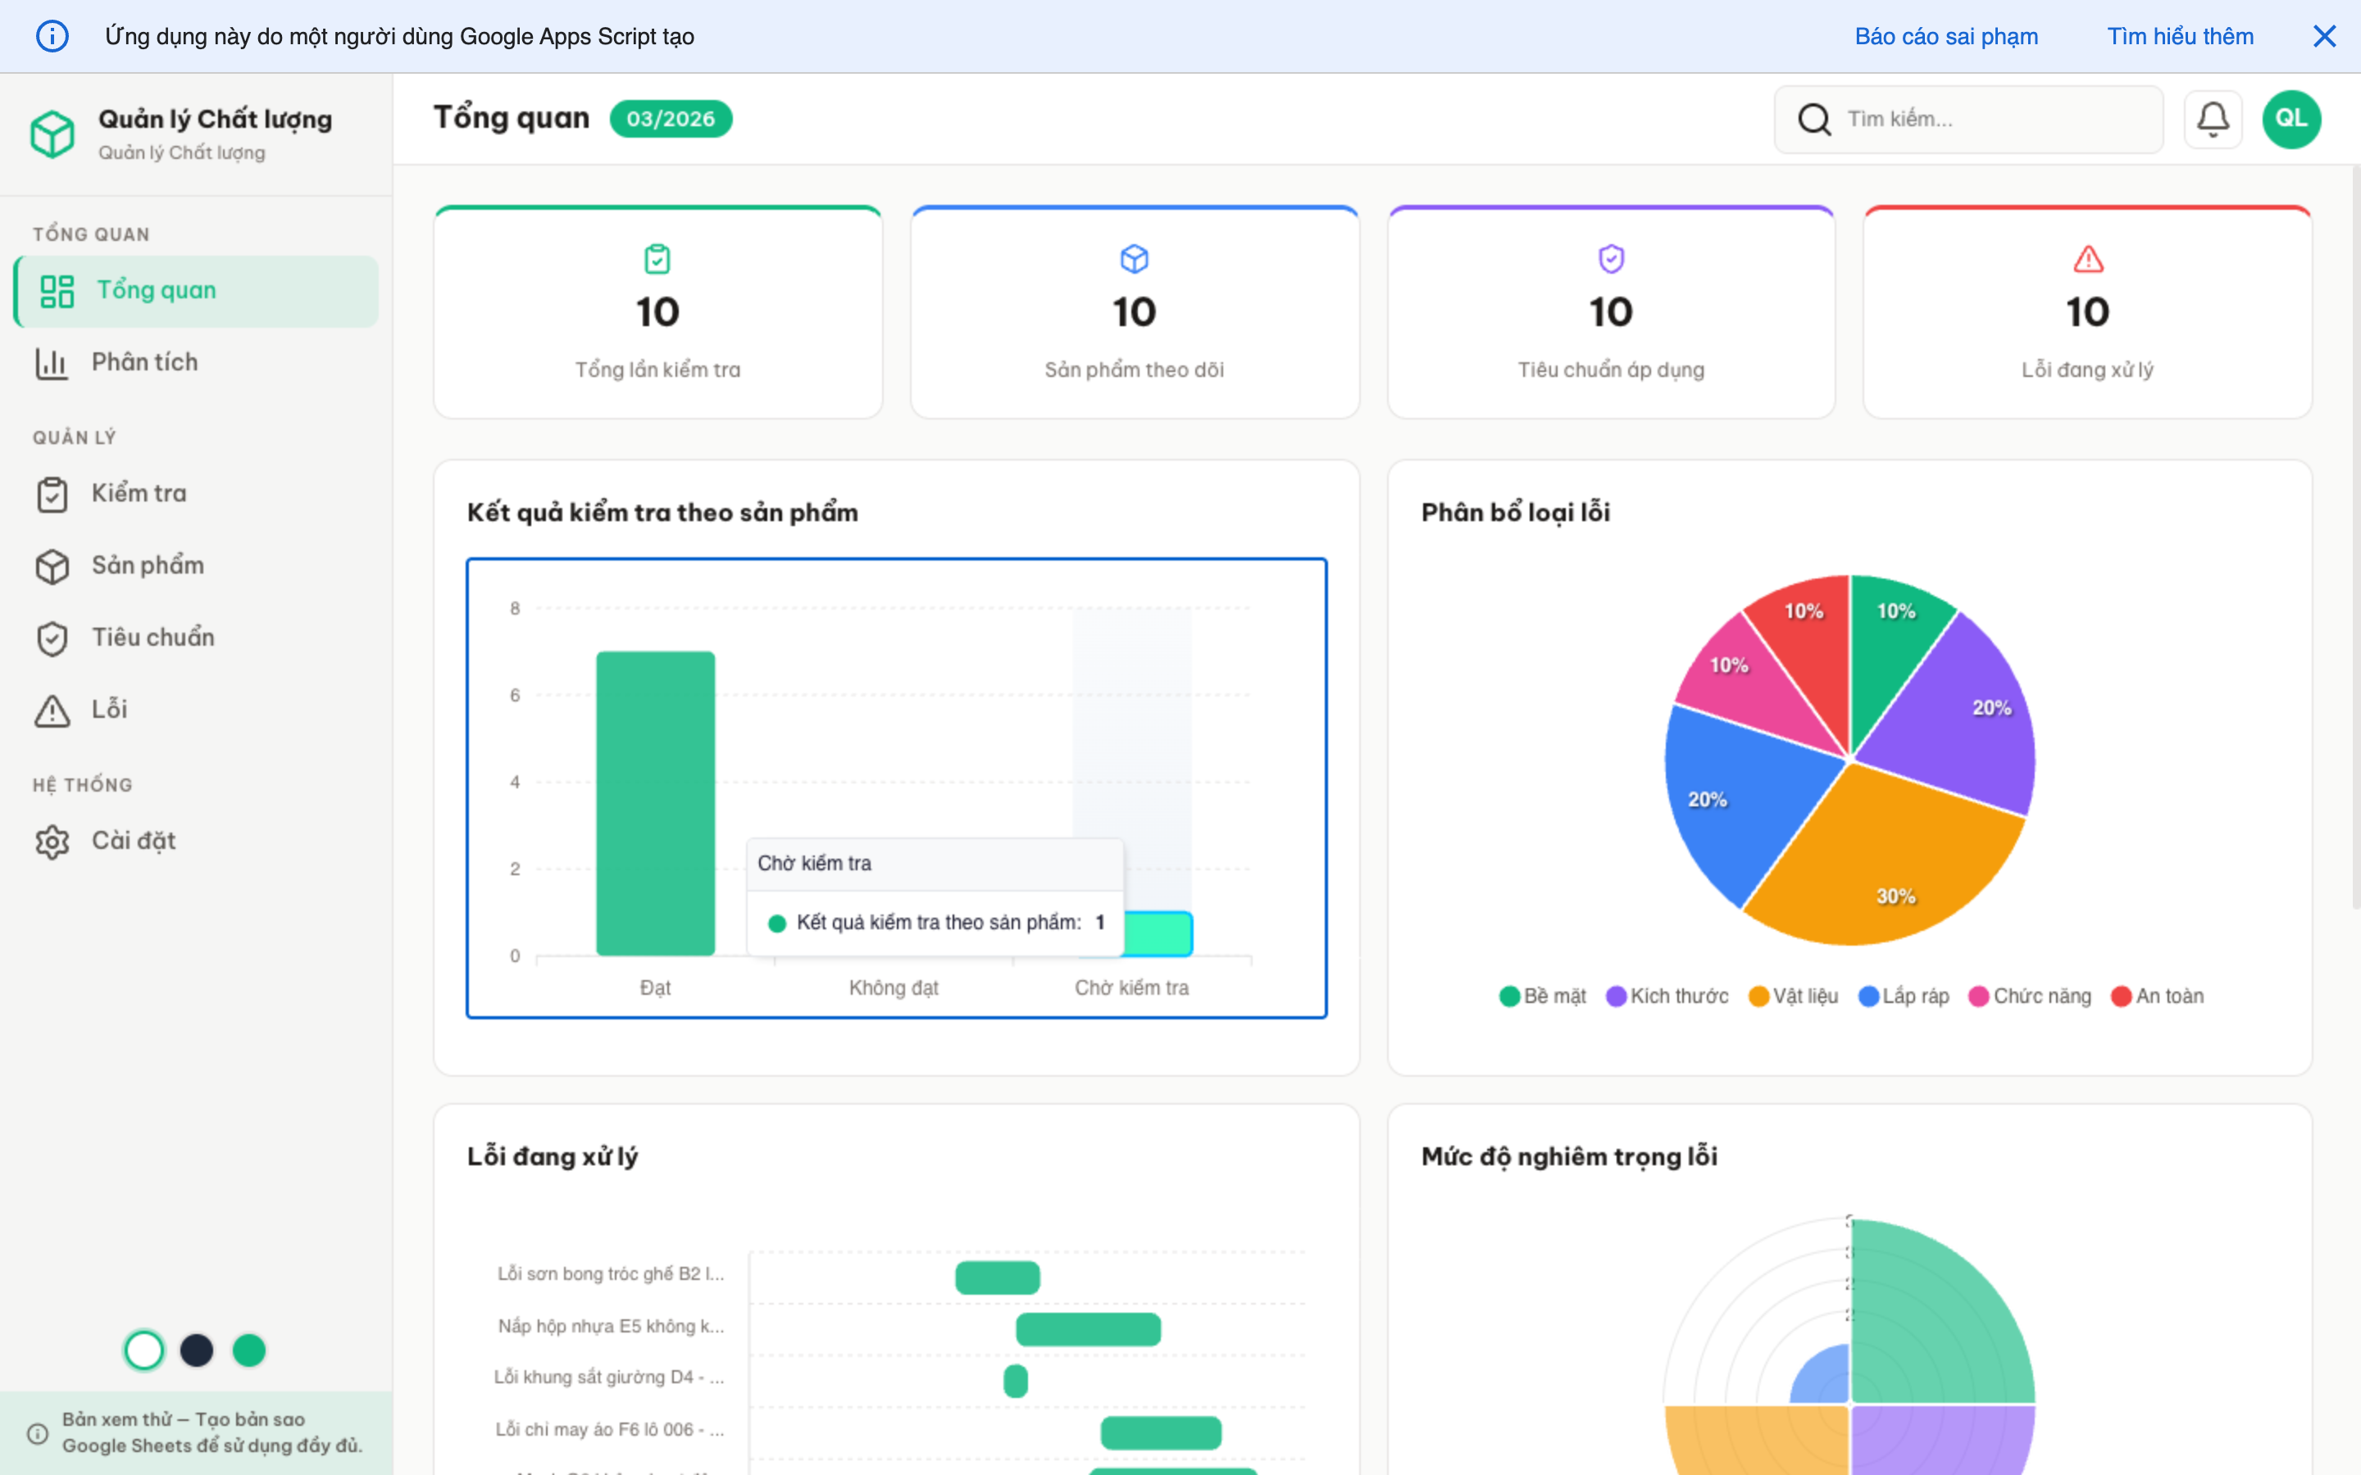Image resolution: width=2361 pixels, height=1475 pixels.
Task: Switch to the Tổng quan section
Action: pyautogui.click(x=156, y=290)
